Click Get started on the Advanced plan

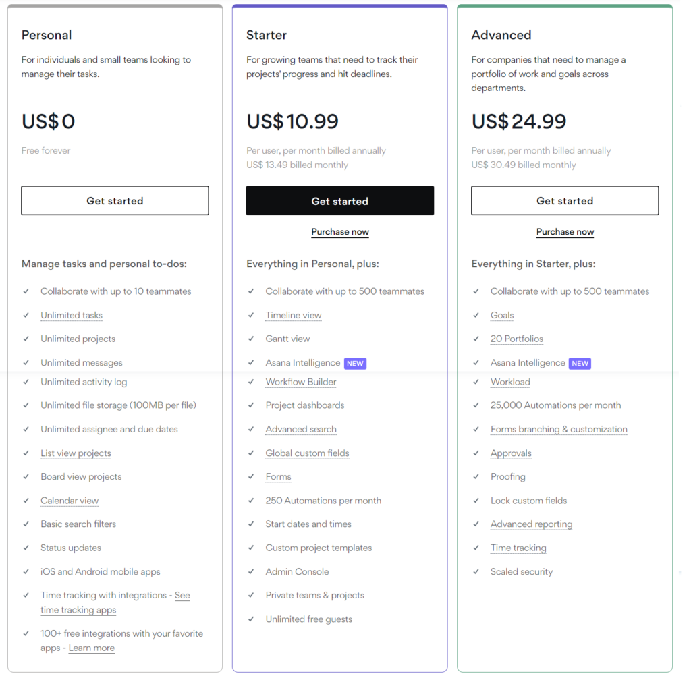click(x=565, y=200)
